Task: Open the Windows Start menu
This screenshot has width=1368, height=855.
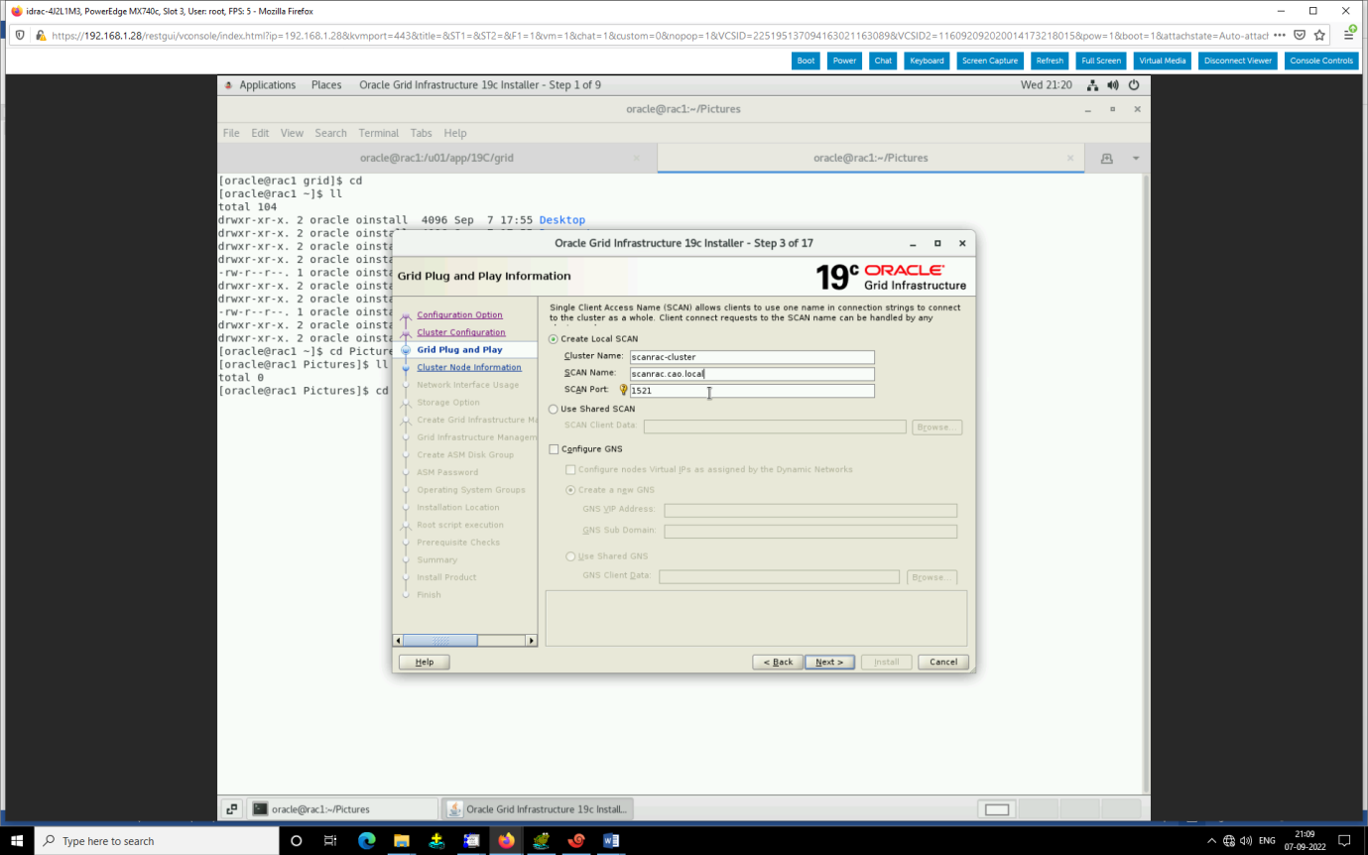Action: tap(17, 841)
